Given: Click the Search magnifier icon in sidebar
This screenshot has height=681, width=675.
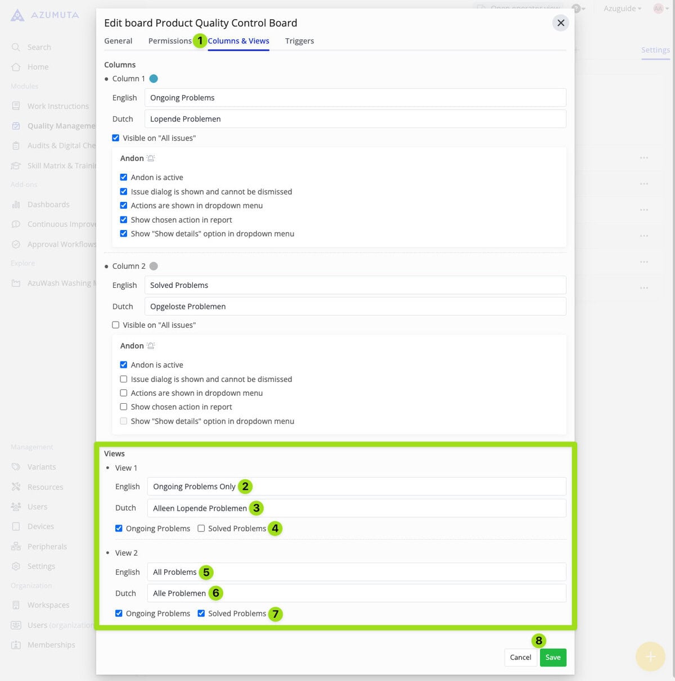Looking at the screenshot, I should [x=16, y=47].
